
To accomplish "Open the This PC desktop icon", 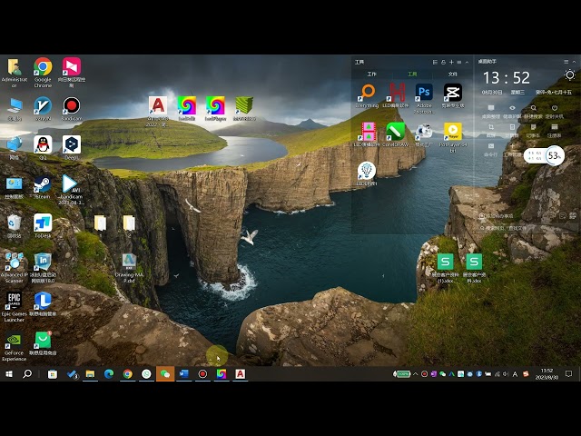I will (15, 105).
